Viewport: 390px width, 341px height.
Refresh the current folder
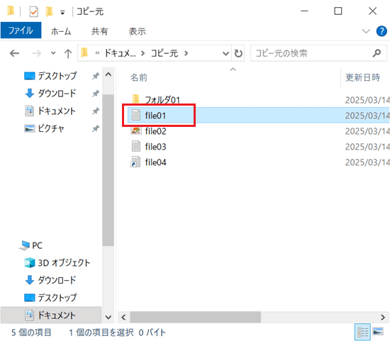point(238,53)
